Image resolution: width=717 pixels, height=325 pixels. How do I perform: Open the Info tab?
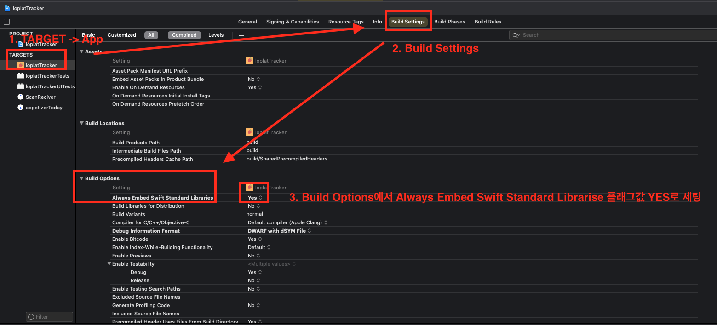378,22
